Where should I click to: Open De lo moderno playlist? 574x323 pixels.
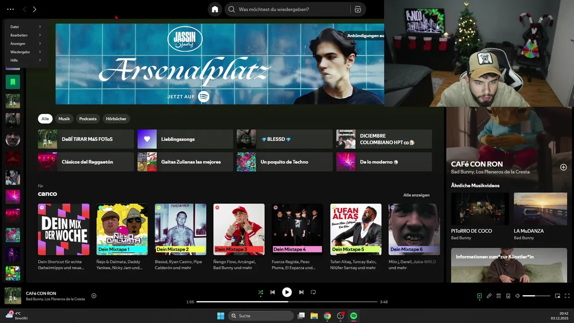tap(384, 161)
